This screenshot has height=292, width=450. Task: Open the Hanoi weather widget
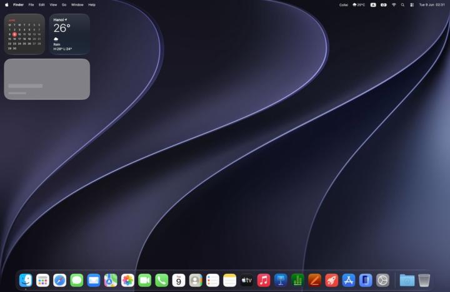point(70,34)
